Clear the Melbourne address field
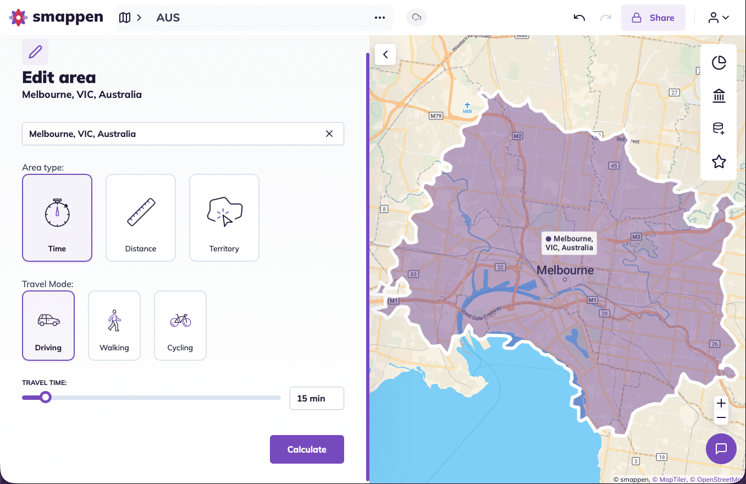 (329, 134)
